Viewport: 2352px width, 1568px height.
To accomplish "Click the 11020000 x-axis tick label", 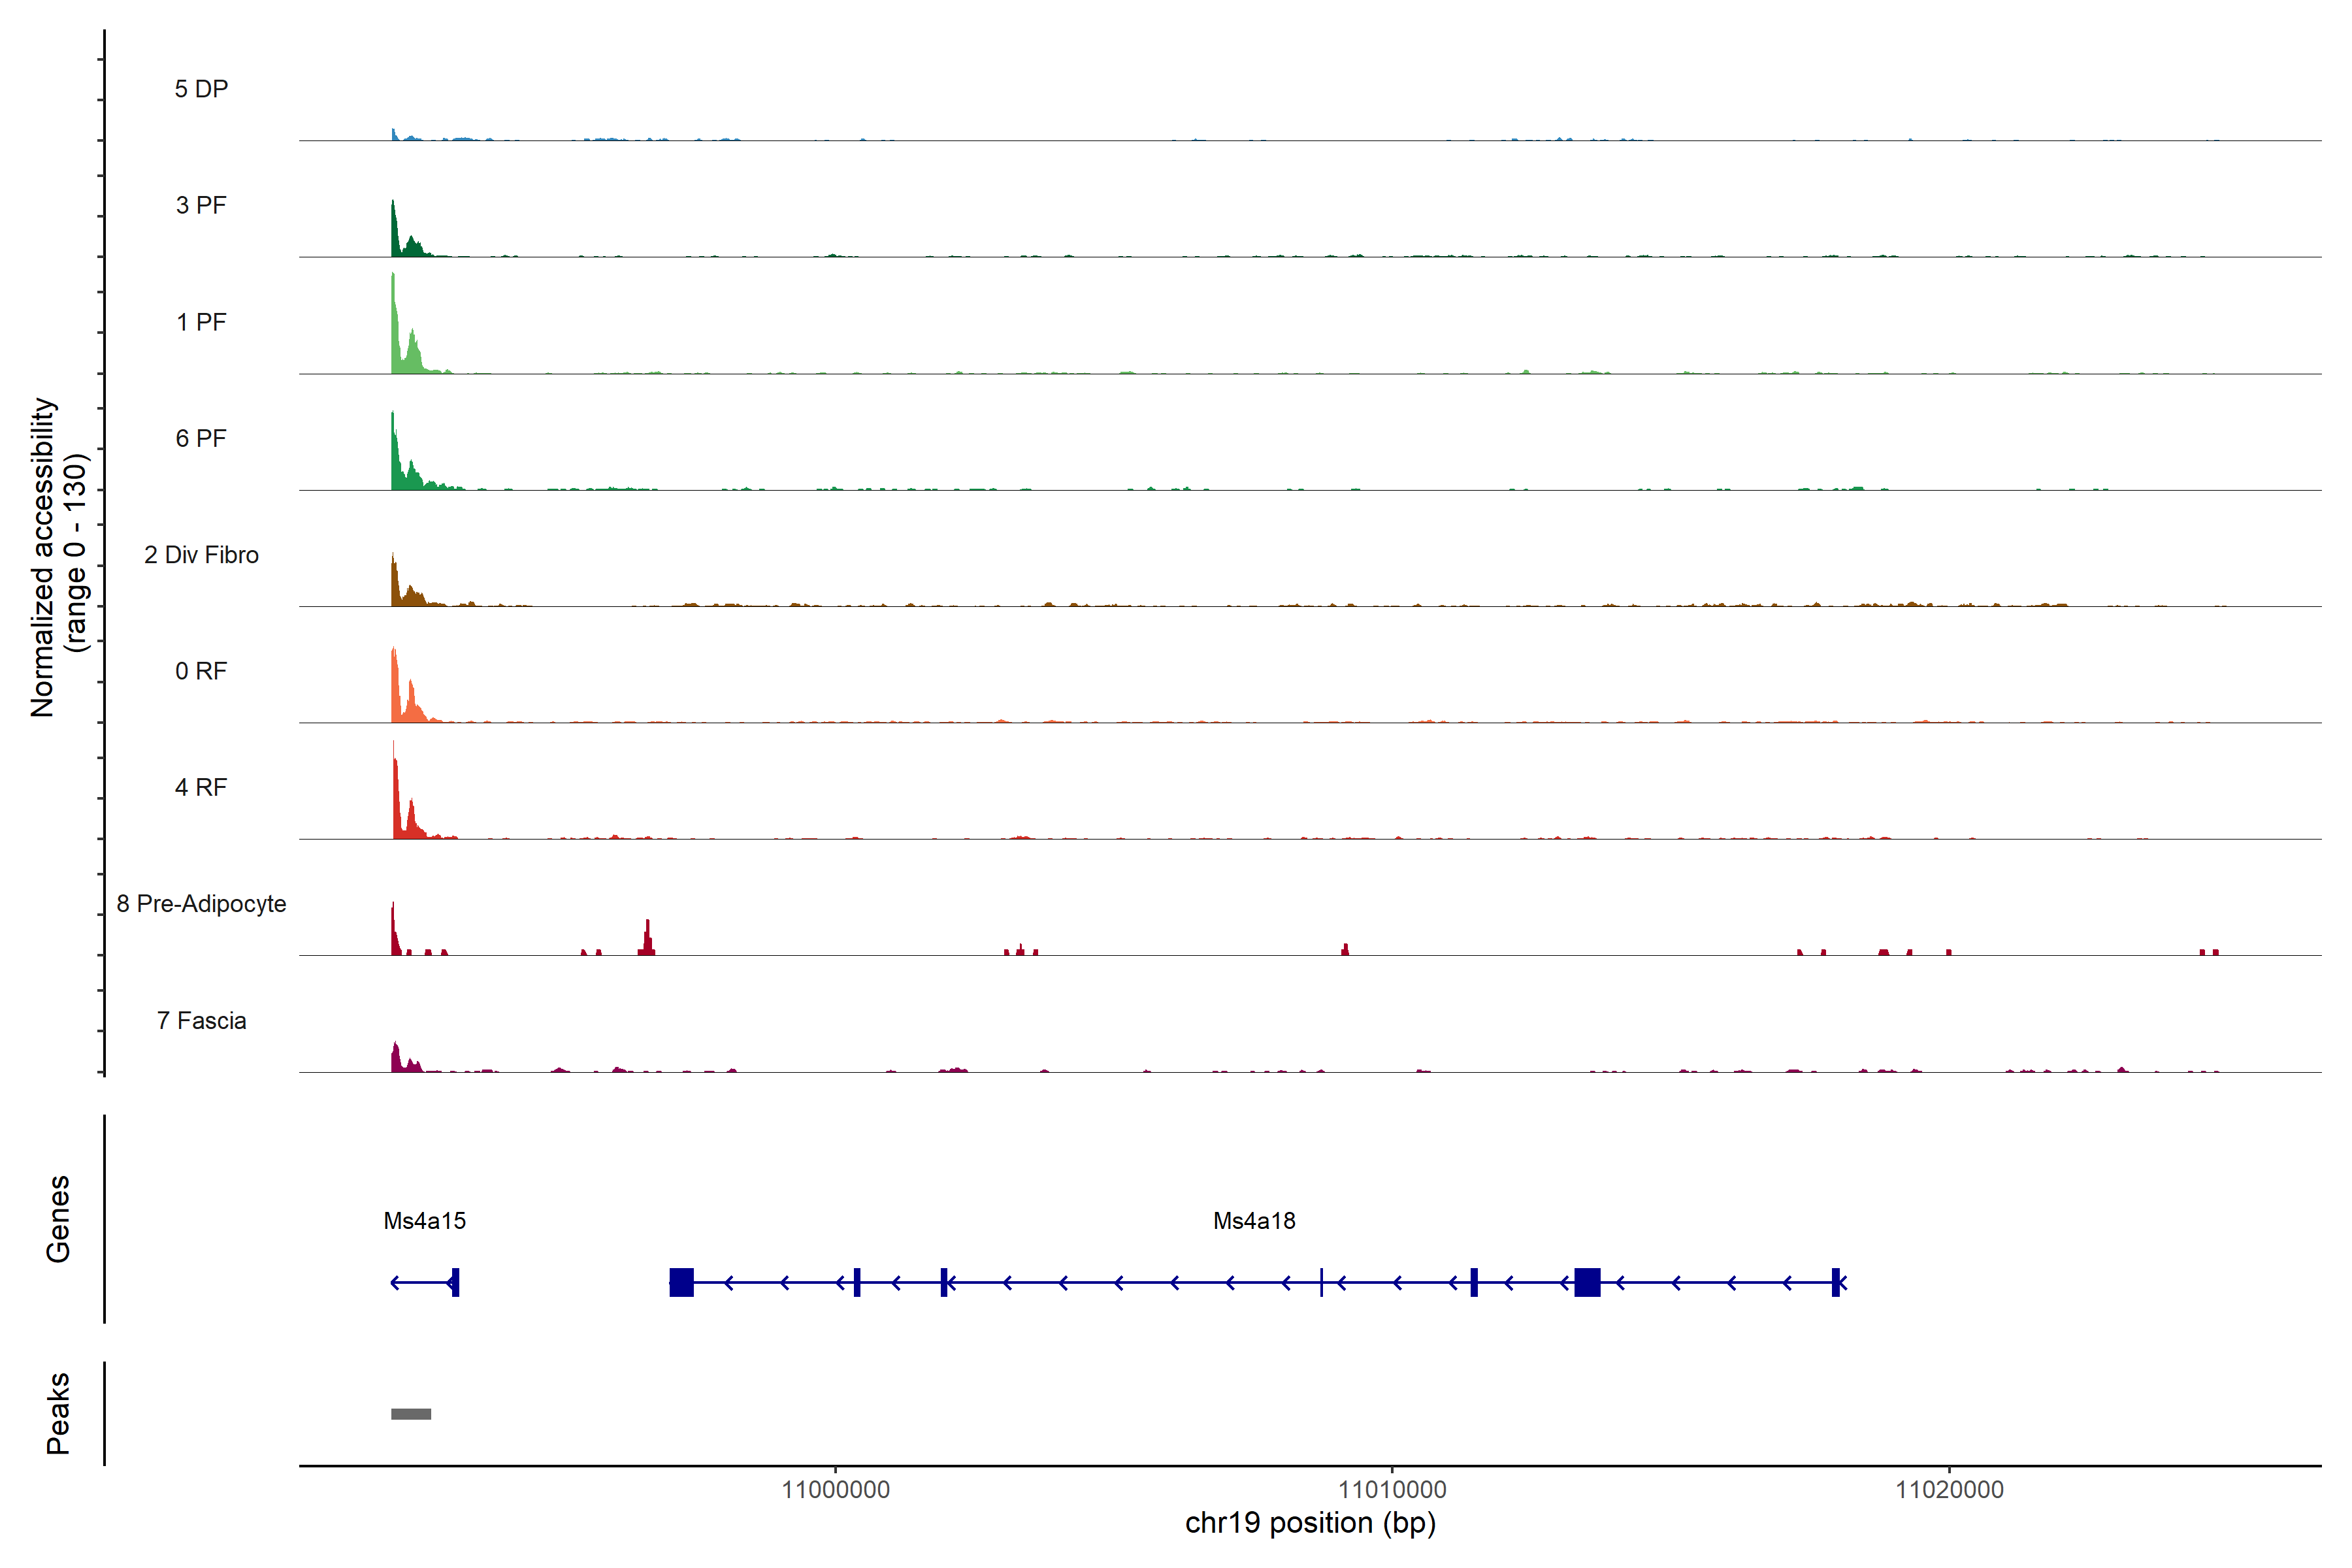I will [1949, 1489].
